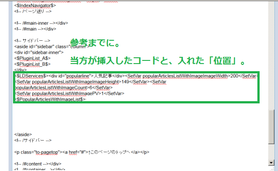Click the line '<!-- /#main --></div>'
The image size is (278, 171).
[35, 29]
